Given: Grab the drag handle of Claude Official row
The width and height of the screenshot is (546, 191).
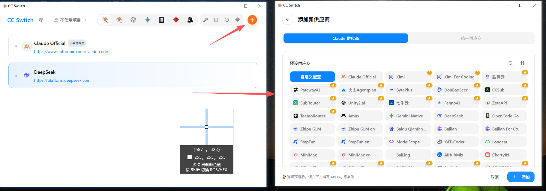Looking at the screenshot, I should coord(16,47).
